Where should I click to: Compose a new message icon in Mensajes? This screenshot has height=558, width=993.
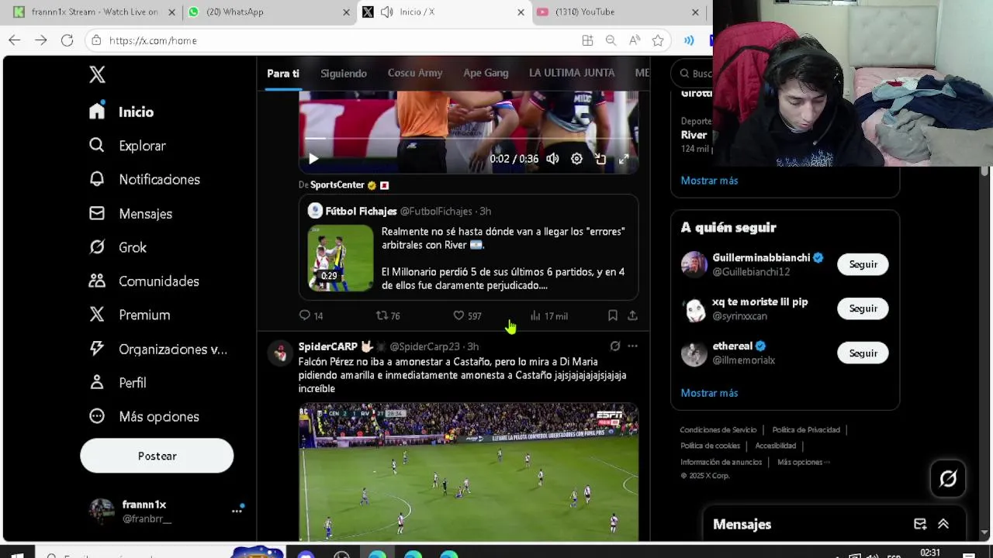click(920, 525)
